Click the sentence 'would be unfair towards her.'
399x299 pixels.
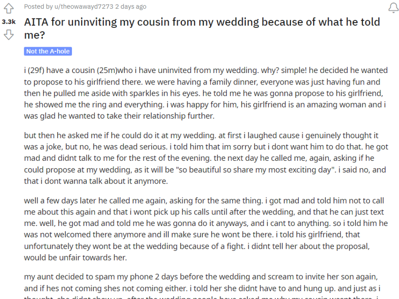(x=75, y=258)
